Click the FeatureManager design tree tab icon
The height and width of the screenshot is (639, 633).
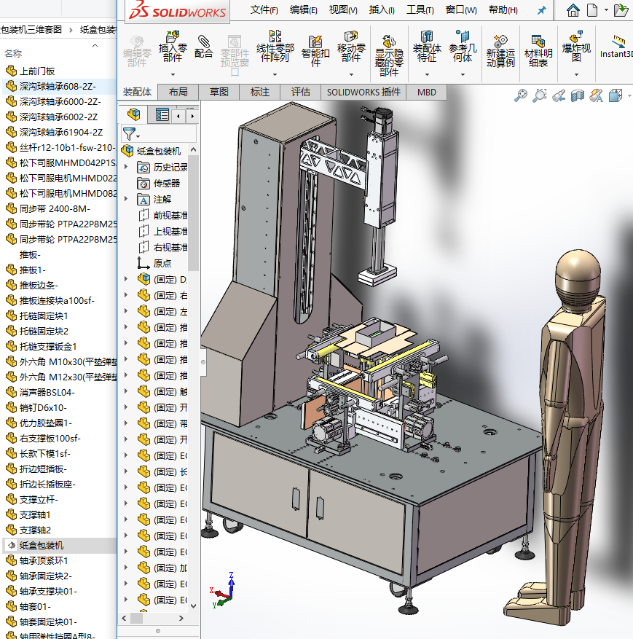click(x=133, y=114)
